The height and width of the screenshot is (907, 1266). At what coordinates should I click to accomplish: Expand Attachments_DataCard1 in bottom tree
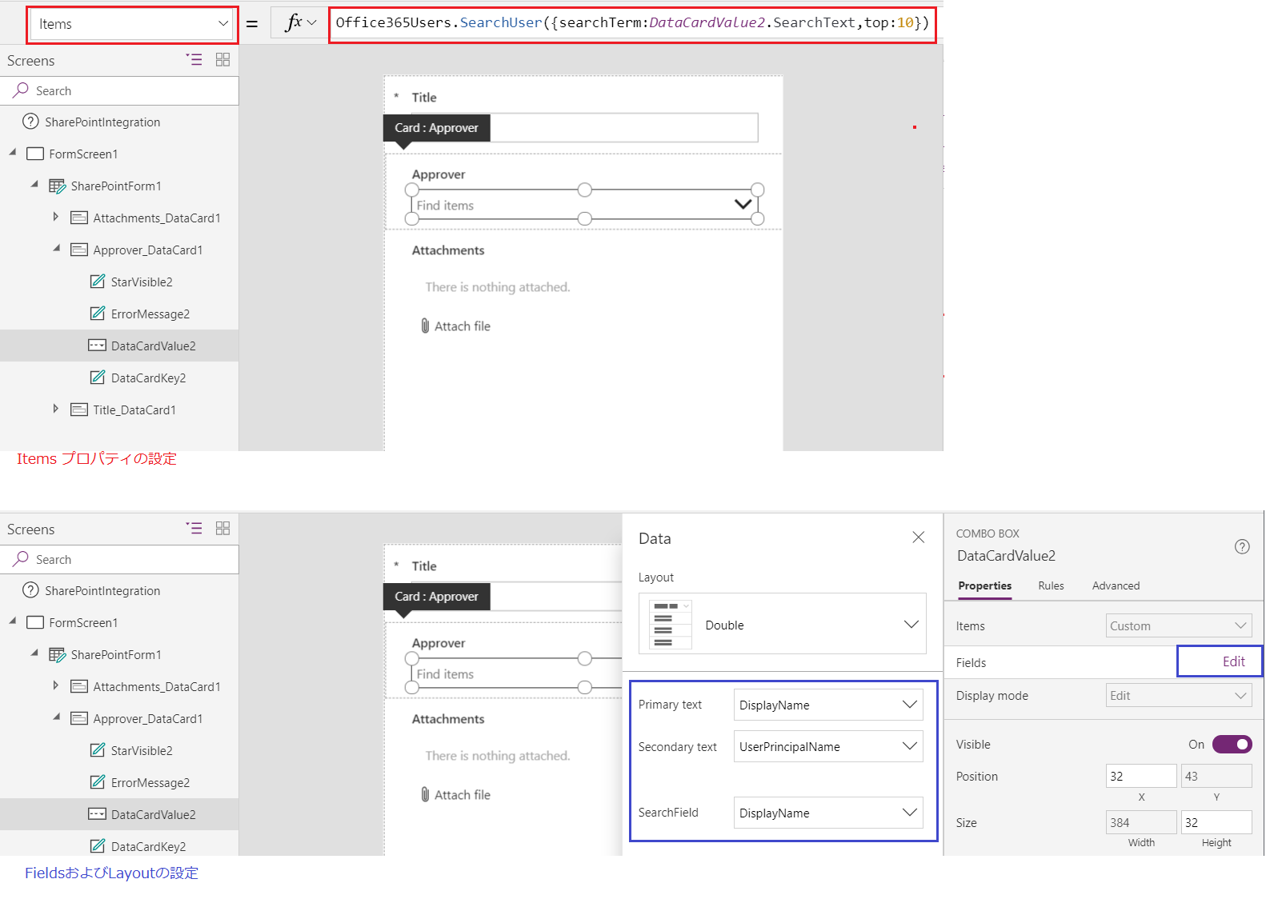pyautogui.click(x=55, y=685)
